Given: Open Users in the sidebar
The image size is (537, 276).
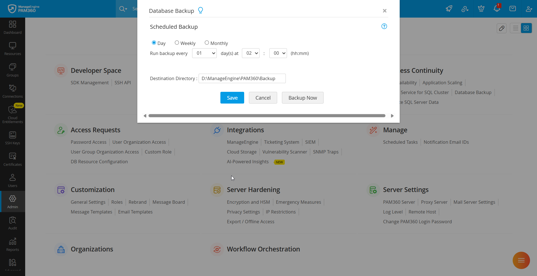Looking at the screenshot, I should click(13, 181).
